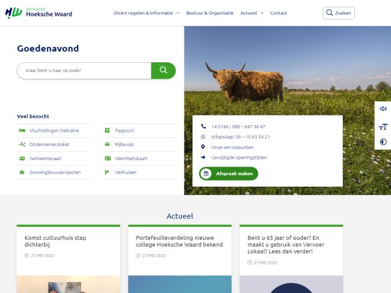Click the car icon beside Rijbewijs

(x=108, y=145)
